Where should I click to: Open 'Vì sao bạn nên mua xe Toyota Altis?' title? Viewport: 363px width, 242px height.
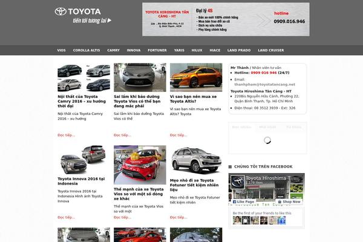[x=194, y=99]
